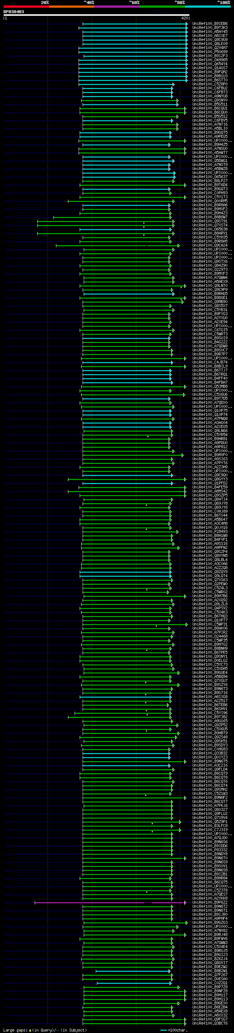Click the Large gaps legend text
This screenshot has width=234, height=1033.
(45, 1030)
